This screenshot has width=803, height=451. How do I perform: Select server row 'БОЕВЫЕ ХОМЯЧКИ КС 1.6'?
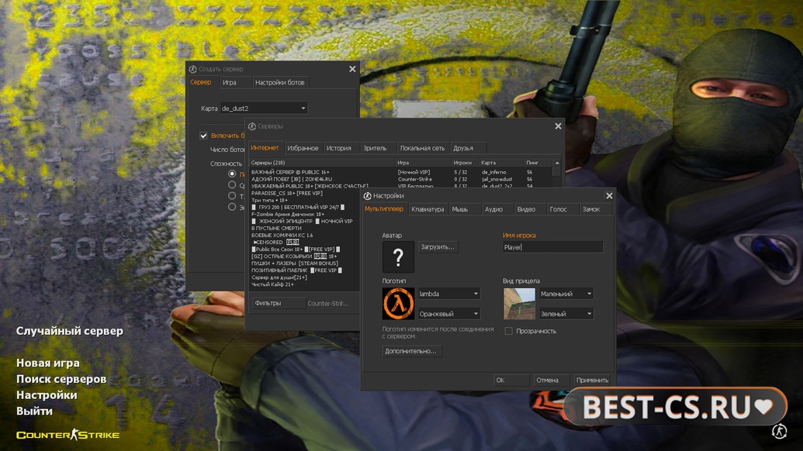305,236
